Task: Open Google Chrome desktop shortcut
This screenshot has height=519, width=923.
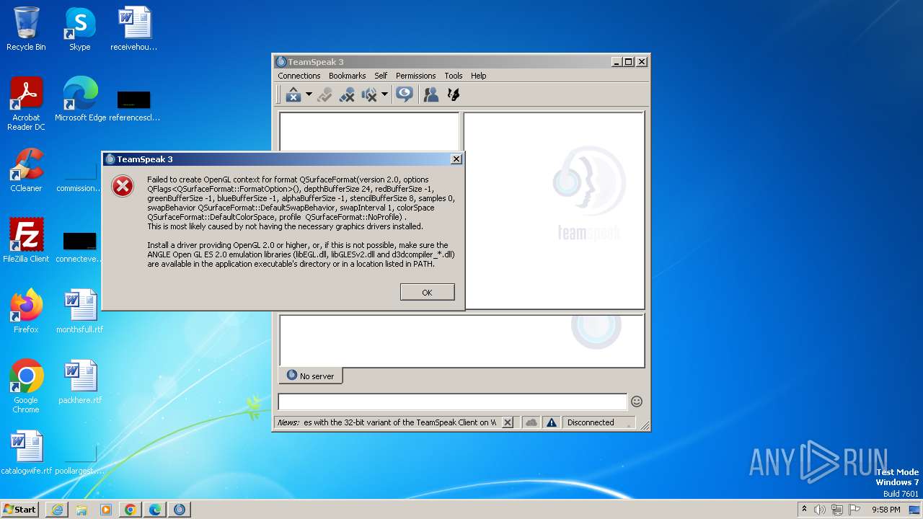Action: (x=26, y=386)
